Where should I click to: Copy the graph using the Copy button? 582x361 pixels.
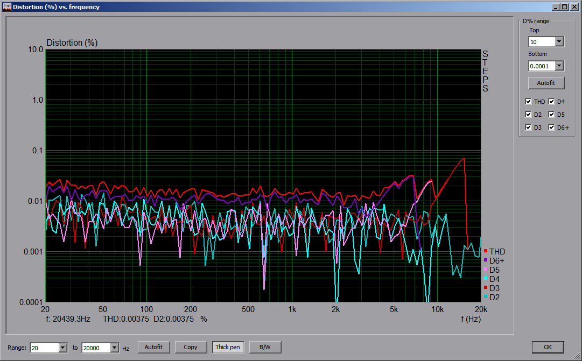[x=191, y=347]
